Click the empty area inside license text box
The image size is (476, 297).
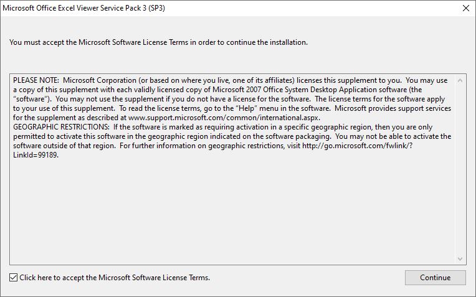pyautogui.click(x=233, y=212)
